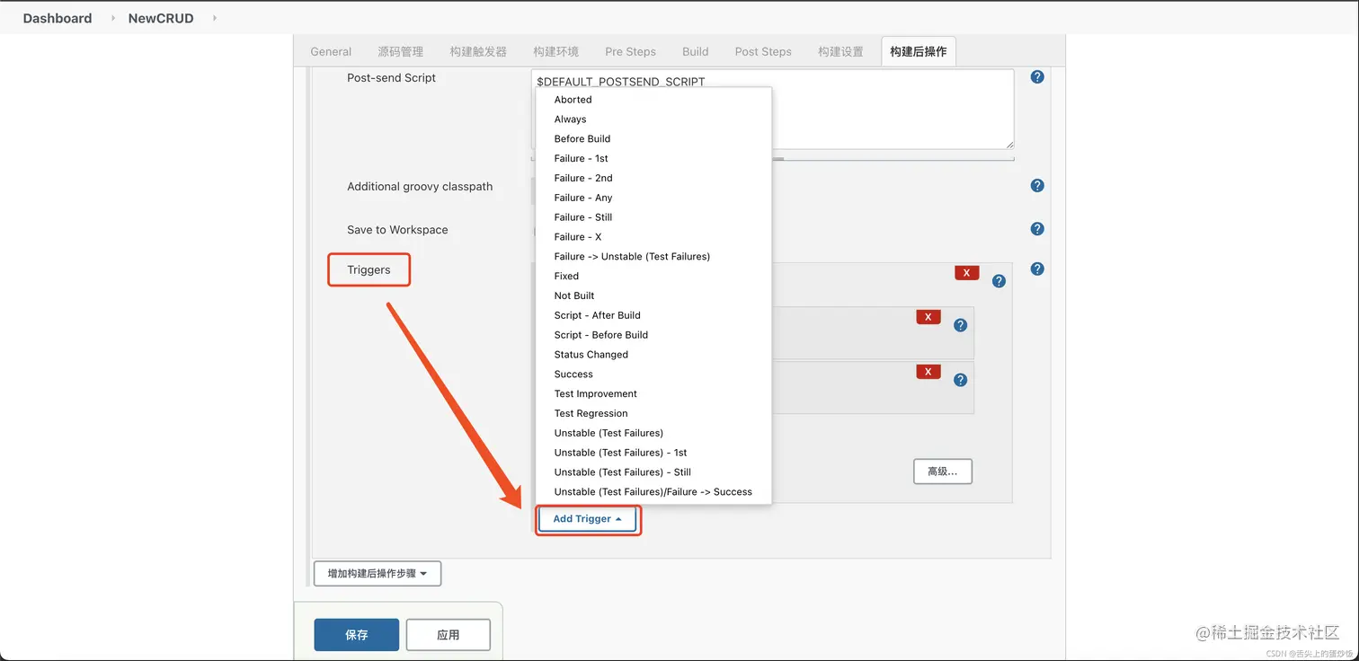Open help icon beside the Triggers row
Screen dimensions: 1359x661
[x=1037, y=269]
